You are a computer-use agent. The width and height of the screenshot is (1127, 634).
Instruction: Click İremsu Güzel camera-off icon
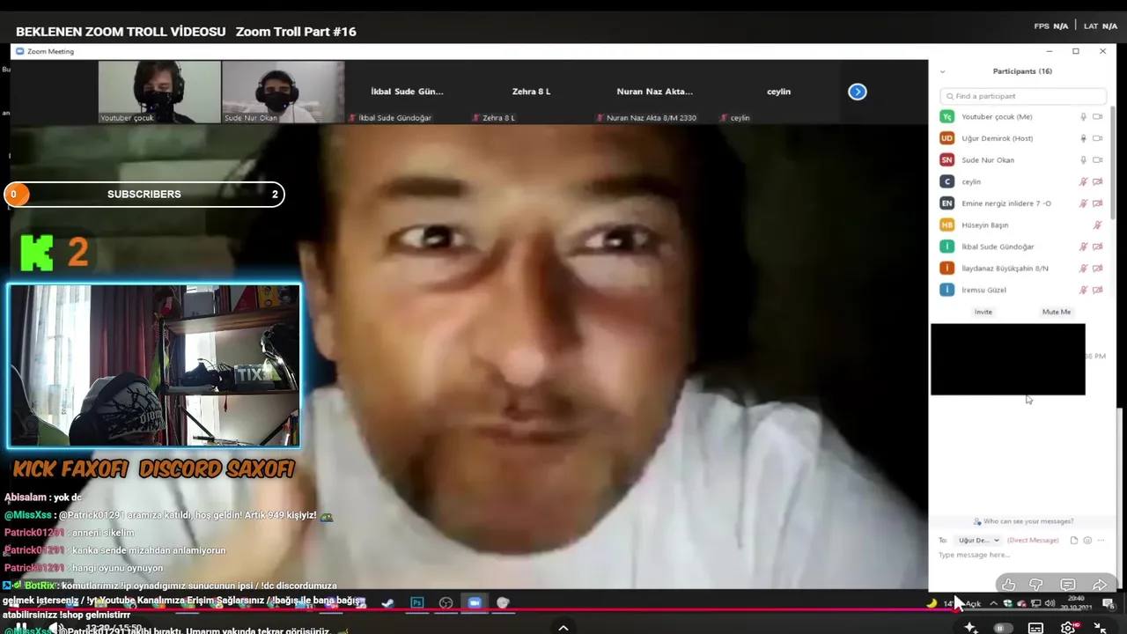pos(1097,290)
